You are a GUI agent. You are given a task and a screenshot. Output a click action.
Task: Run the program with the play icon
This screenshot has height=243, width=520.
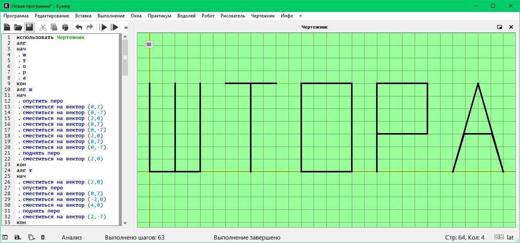tap(103, 27)
